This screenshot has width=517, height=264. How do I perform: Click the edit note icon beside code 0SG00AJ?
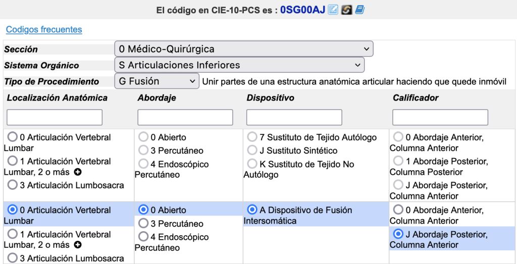(x=333, y=10)
